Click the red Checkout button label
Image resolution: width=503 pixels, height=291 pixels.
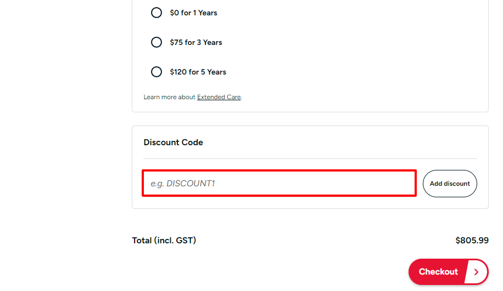[438, 272]
